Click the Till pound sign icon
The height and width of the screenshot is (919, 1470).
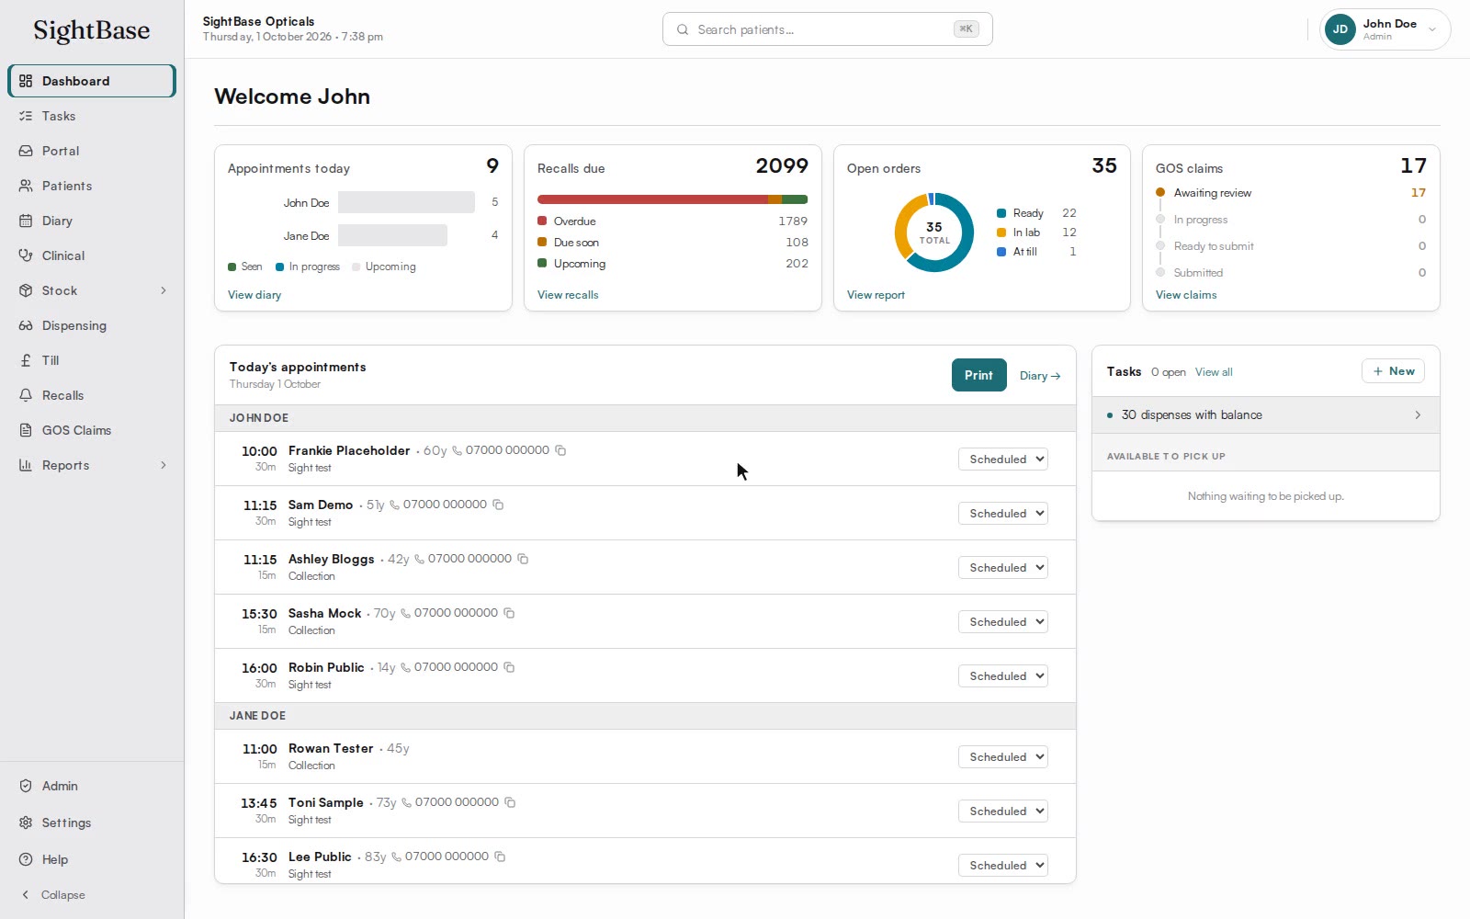coord(26,360)
